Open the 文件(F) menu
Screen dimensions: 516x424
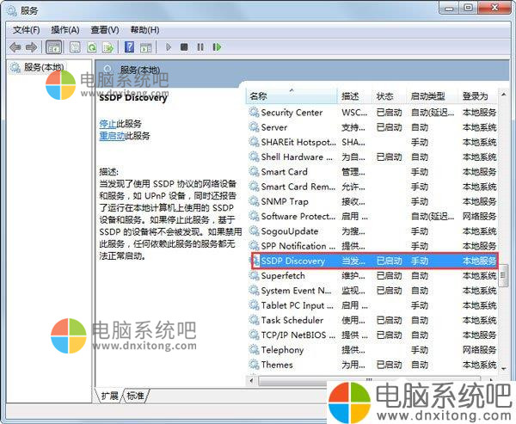(27, 29)
